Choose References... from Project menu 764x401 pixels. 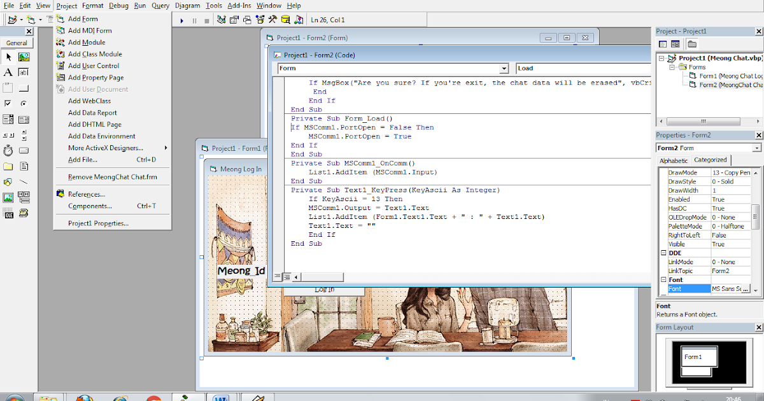click(x=112, y=194)
